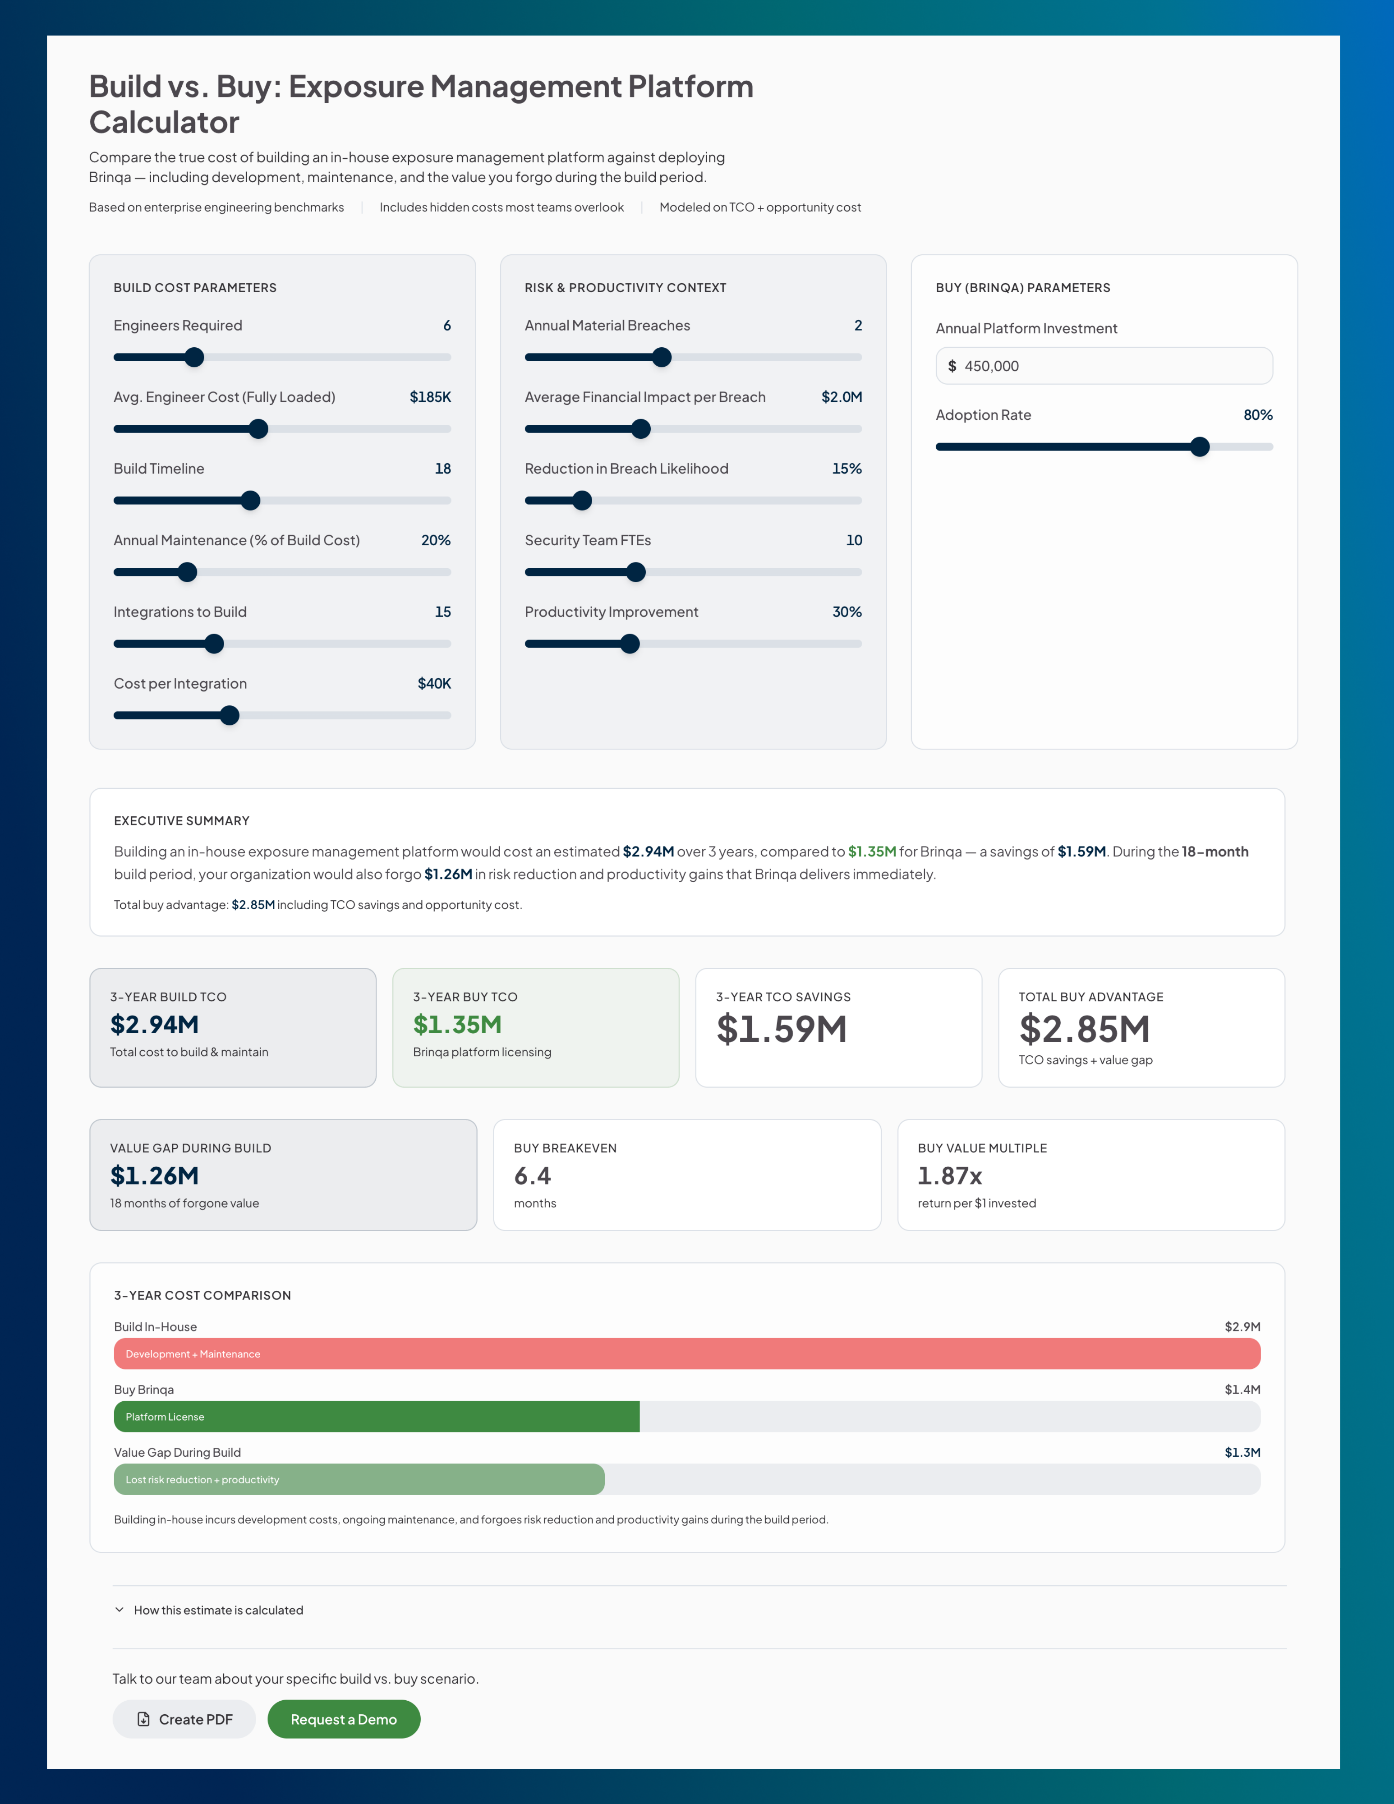Click the Annual Platform Investment input field
1394x1804 pixels.
[x=1104, y=366]
